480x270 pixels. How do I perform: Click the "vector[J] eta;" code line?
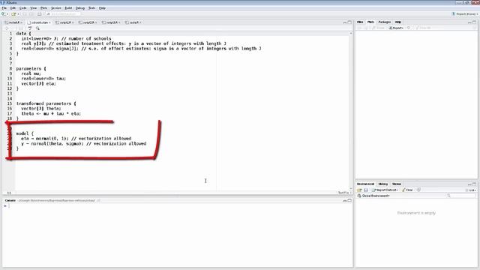[x=38, y=83]
